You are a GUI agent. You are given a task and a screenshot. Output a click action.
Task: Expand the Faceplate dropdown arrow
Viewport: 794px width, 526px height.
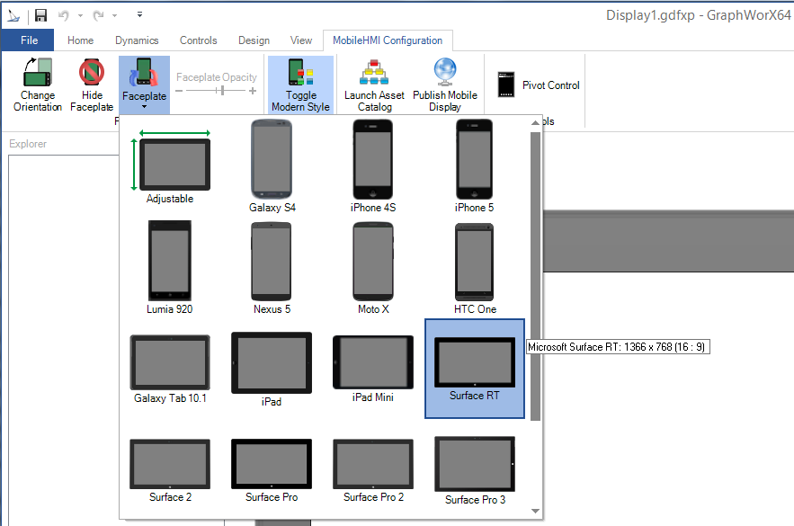[x=144, y=107]
